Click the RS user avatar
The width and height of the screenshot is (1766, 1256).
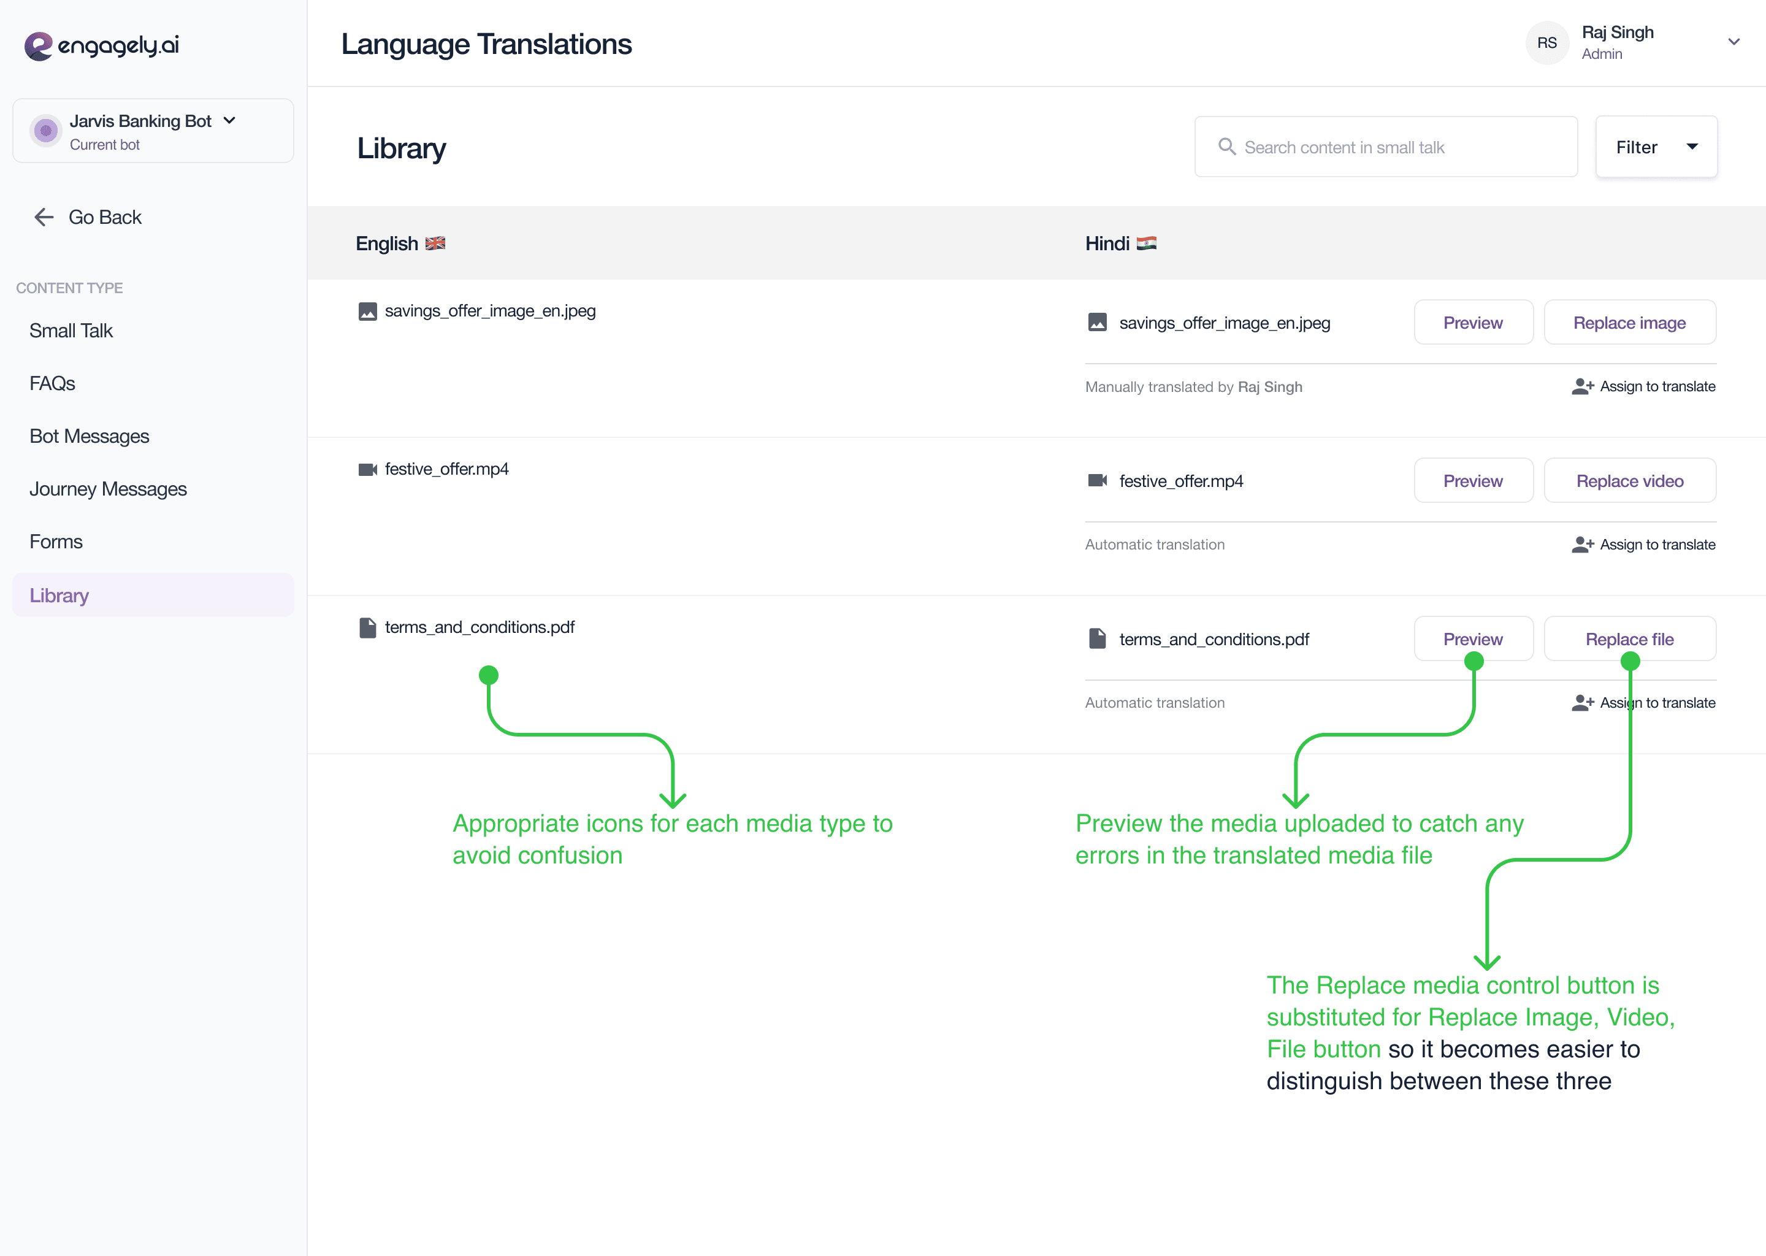(1546, 44)
